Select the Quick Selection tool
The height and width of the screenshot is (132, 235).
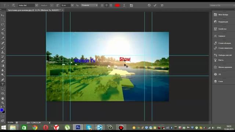(3, 29)
